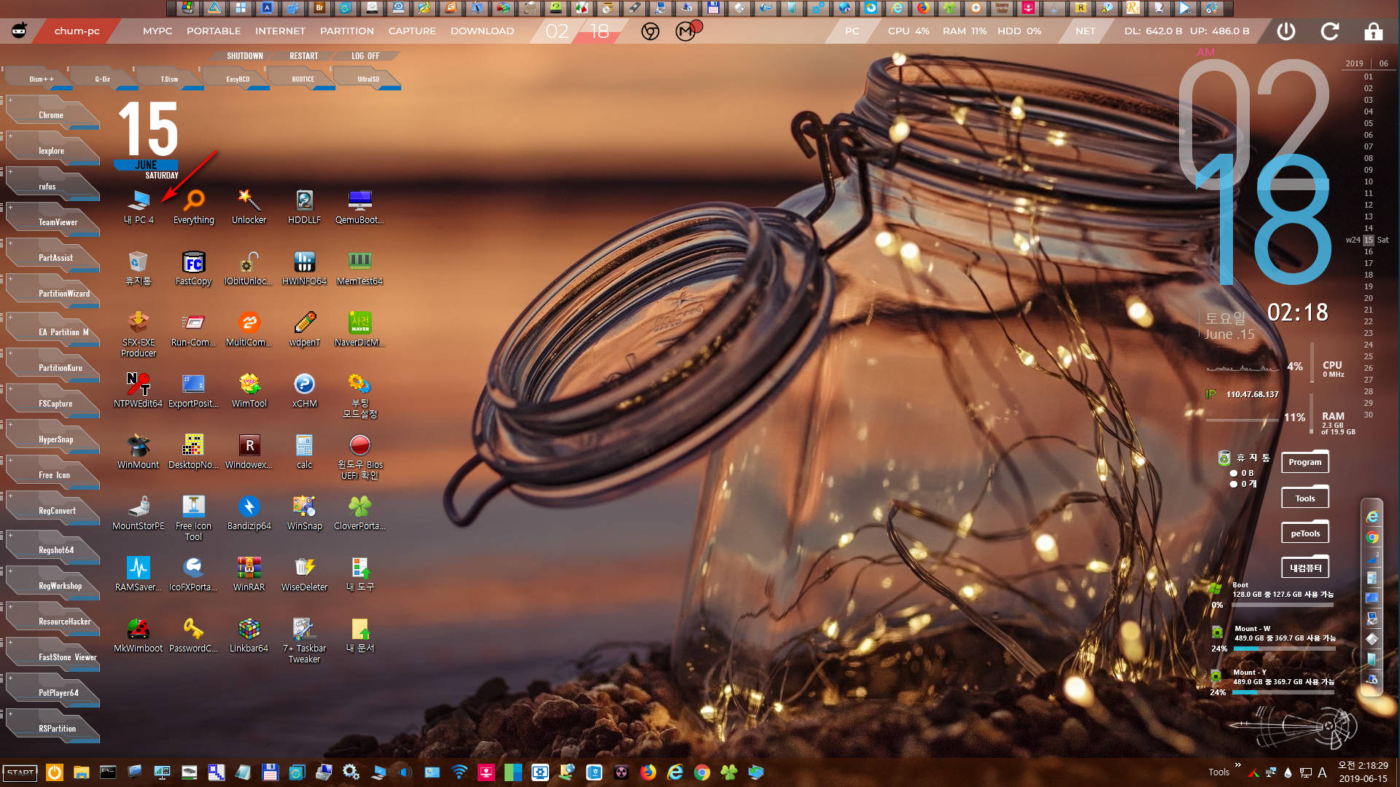Open the 내컴퓨터 folder button
The height and width of the screenshot is (787, 1400).
pyautogui.click(x=1305, y=568)
